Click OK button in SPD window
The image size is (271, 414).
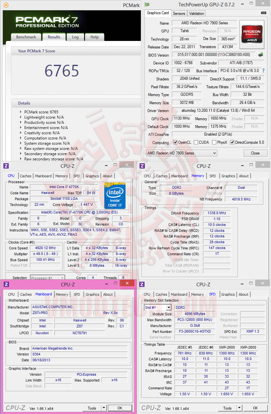[256, 408]
